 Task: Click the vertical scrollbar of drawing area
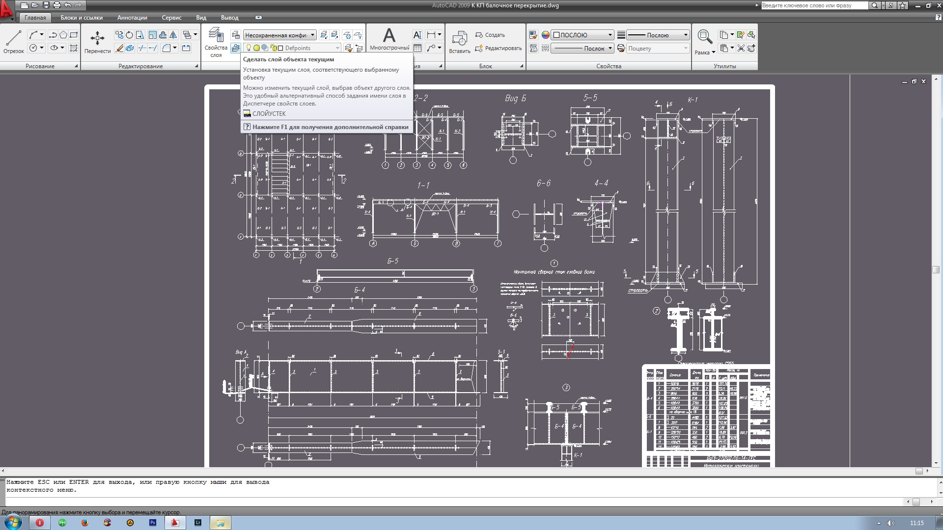point(936,269)
